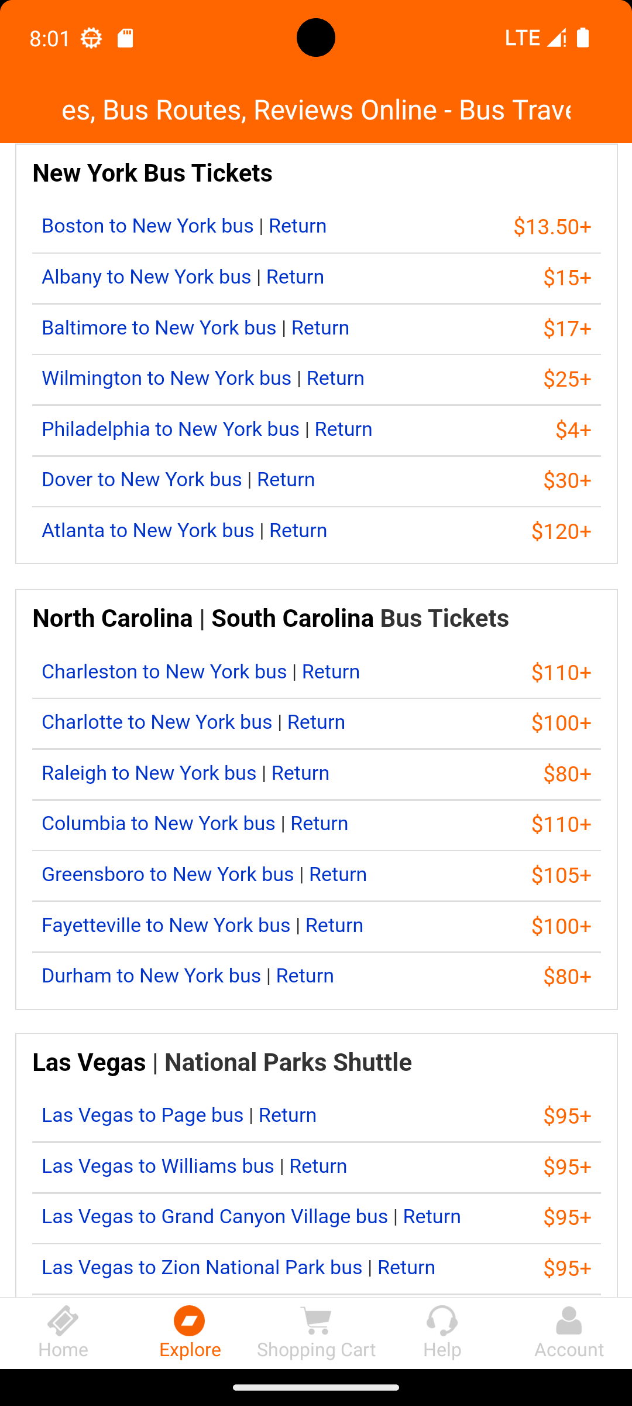
Task: Open the Las Vegas heading link
Action: pos(89,1062)
